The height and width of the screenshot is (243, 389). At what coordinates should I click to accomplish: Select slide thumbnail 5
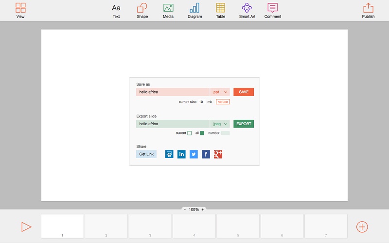pos(238,226)
